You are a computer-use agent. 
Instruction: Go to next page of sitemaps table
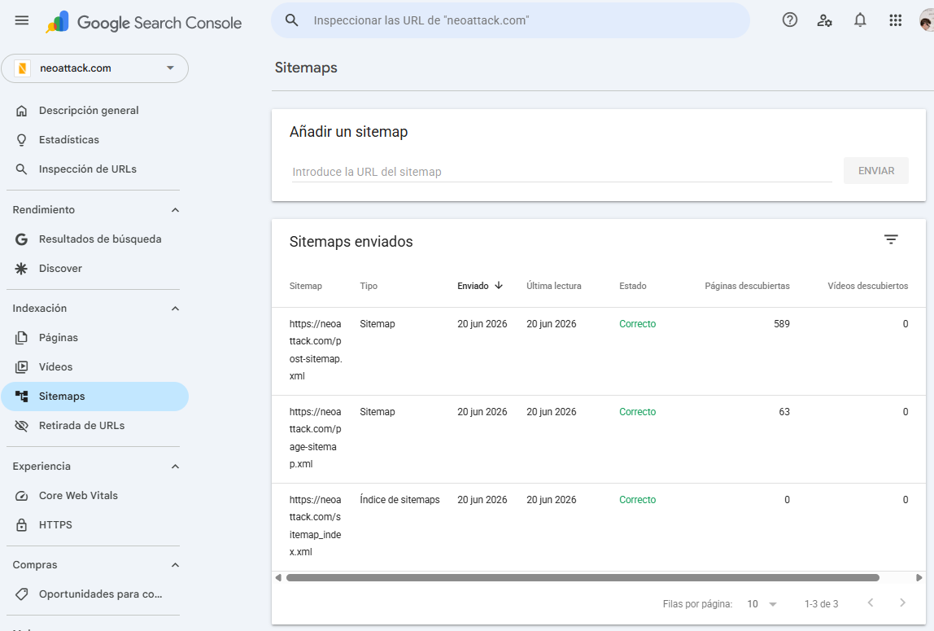point(902,603)
